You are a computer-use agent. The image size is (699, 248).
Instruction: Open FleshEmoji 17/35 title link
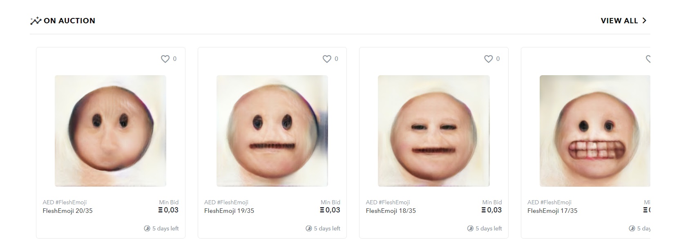point(552,211)
